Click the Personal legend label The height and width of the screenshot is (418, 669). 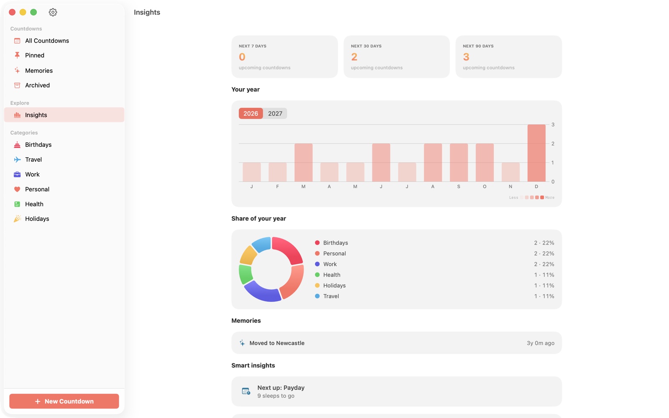(334, 253)
